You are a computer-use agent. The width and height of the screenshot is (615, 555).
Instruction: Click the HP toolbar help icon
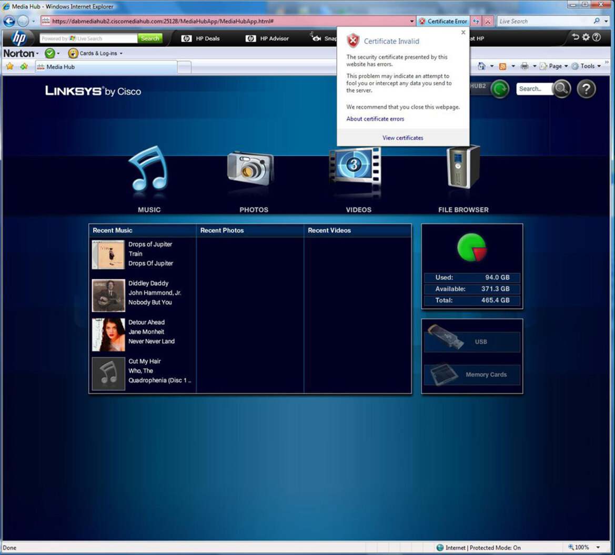597,37
